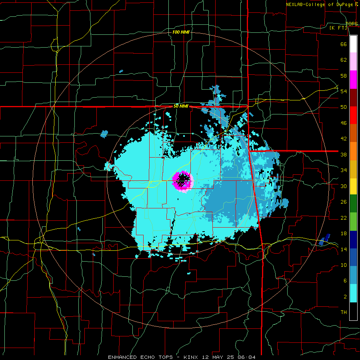Screen dimensions: 360x360
Task: Click the [K FT] units label
Action: [x=338, y=28]
